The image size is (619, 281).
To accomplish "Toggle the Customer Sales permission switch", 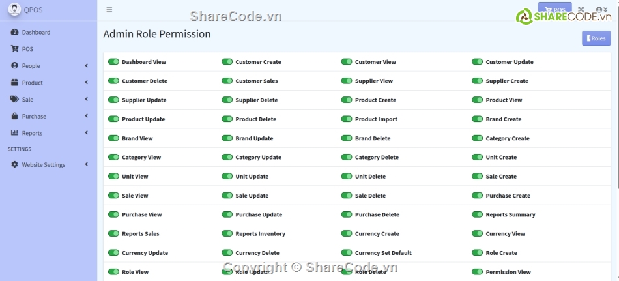I will point(227,81).
